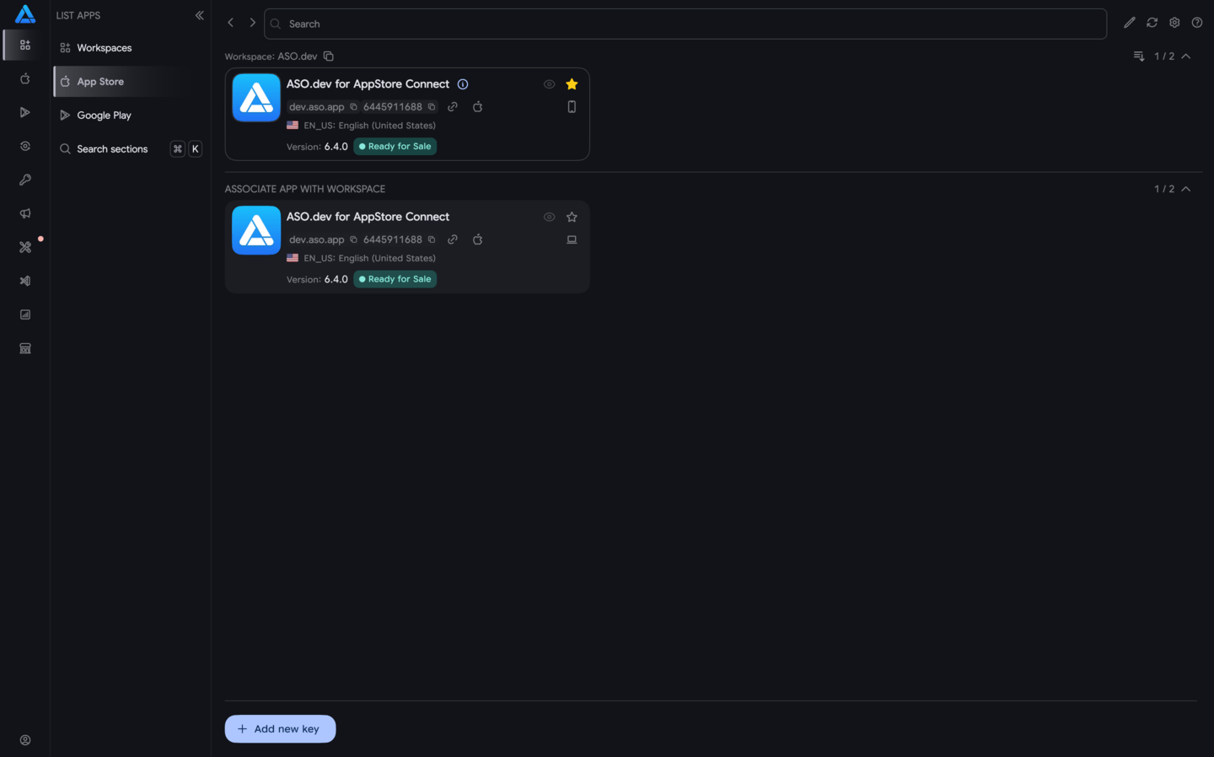Click the info icon beside the ASO.dev app title
This screenshot has width=1214, height=757.
pos(463,84)
